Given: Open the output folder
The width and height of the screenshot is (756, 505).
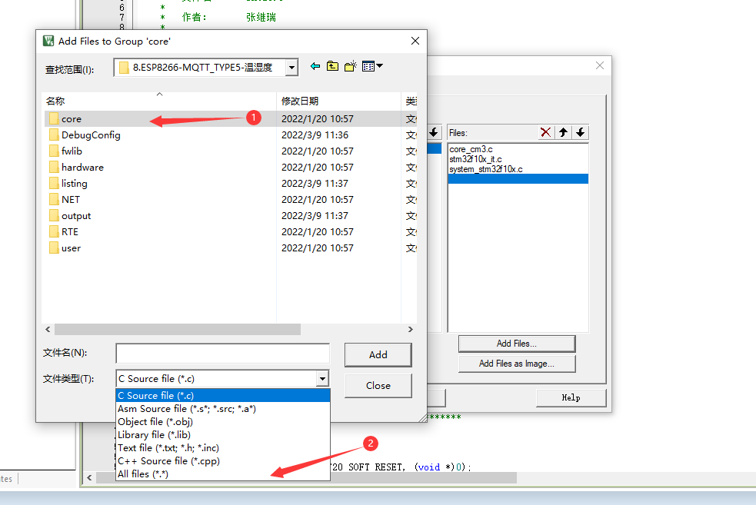Looking at the screenshot, I should pyautogui.click(x=76, y=216).
